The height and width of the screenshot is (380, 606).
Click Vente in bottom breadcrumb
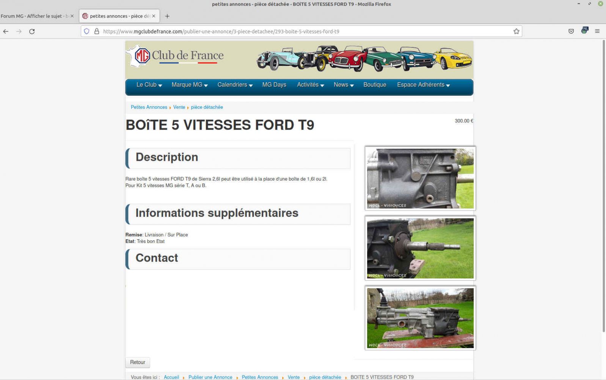(294, 377)
